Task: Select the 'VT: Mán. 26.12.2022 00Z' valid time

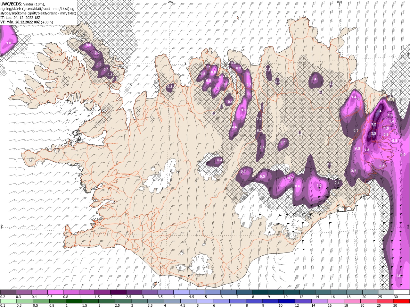Action: [x=20, y=22]
